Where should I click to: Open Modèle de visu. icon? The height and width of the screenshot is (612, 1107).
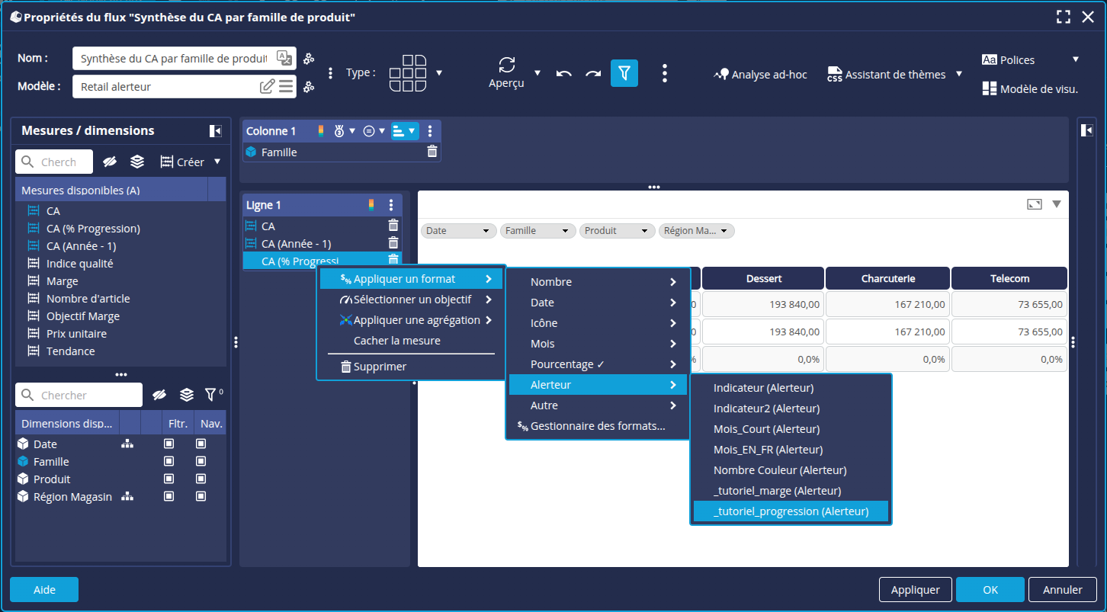point(990,88)
